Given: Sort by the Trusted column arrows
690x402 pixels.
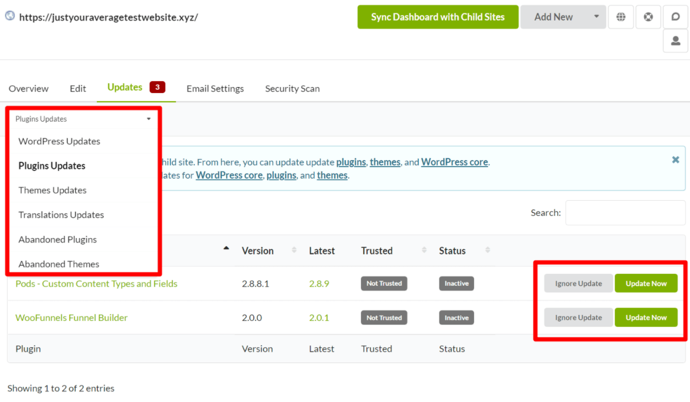Looking at the screenshot, I should pyautogui.click(x=424, y=250).
